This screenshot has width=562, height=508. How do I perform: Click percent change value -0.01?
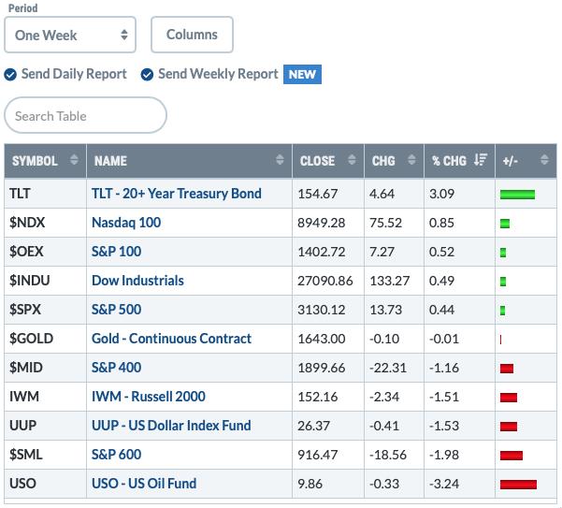444,340
